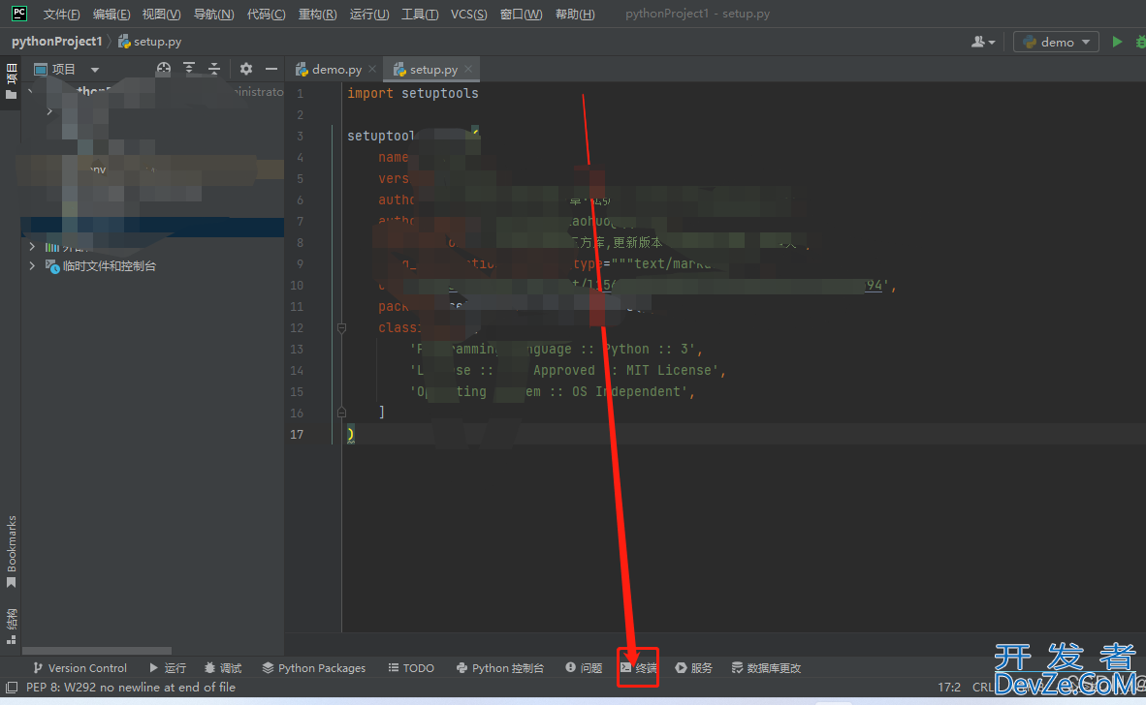Open the user account dropdown icon

point(983,42)
